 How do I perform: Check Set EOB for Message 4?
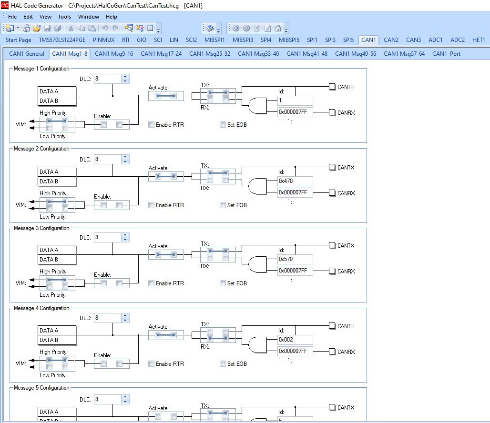pos(223,364)
